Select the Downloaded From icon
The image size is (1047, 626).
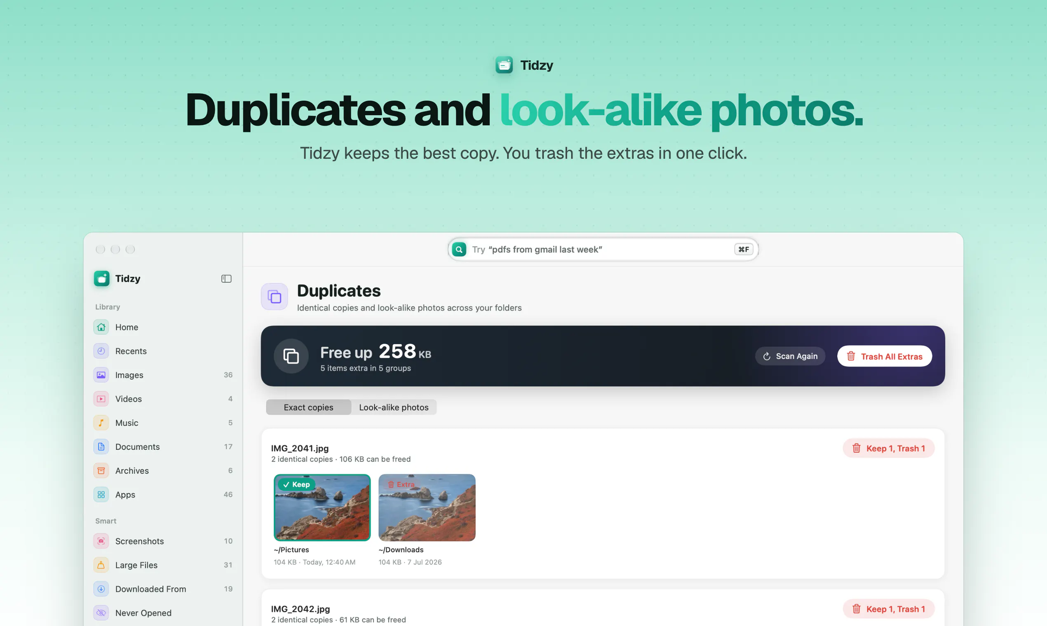point(101,589)
